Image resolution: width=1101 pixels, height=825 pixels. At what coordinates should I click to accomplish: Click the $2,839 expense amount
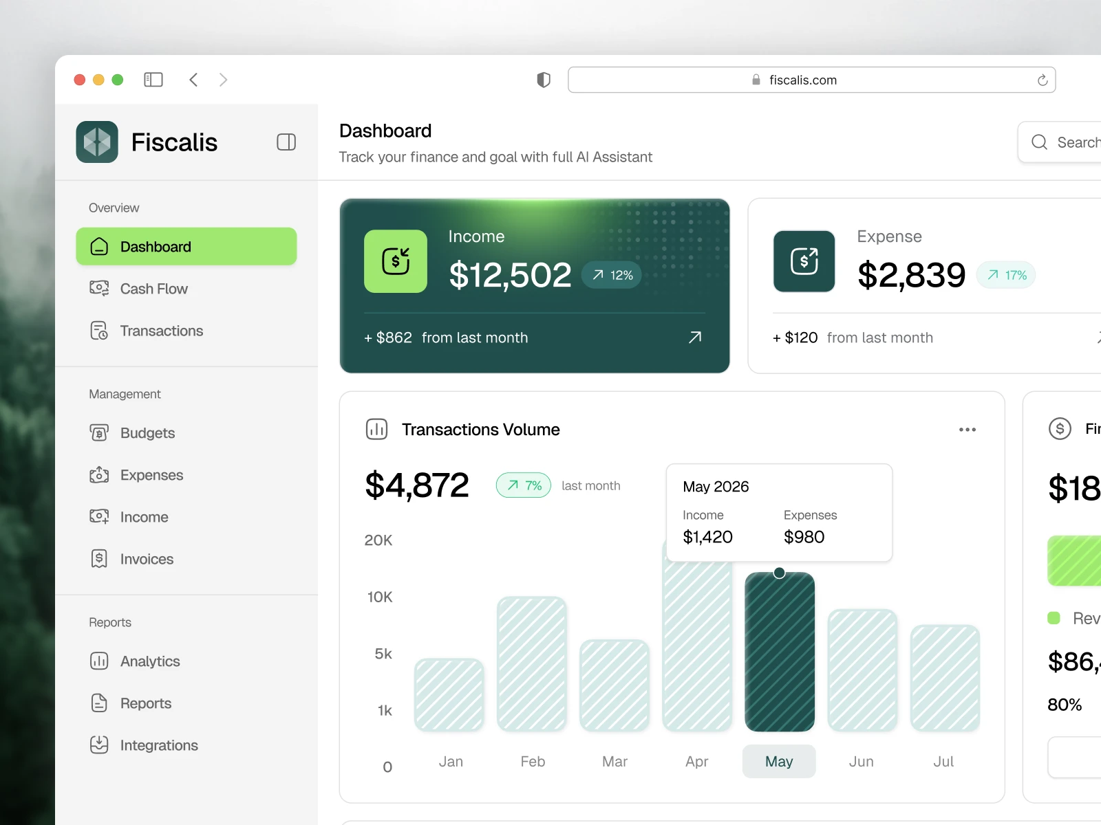912,275
